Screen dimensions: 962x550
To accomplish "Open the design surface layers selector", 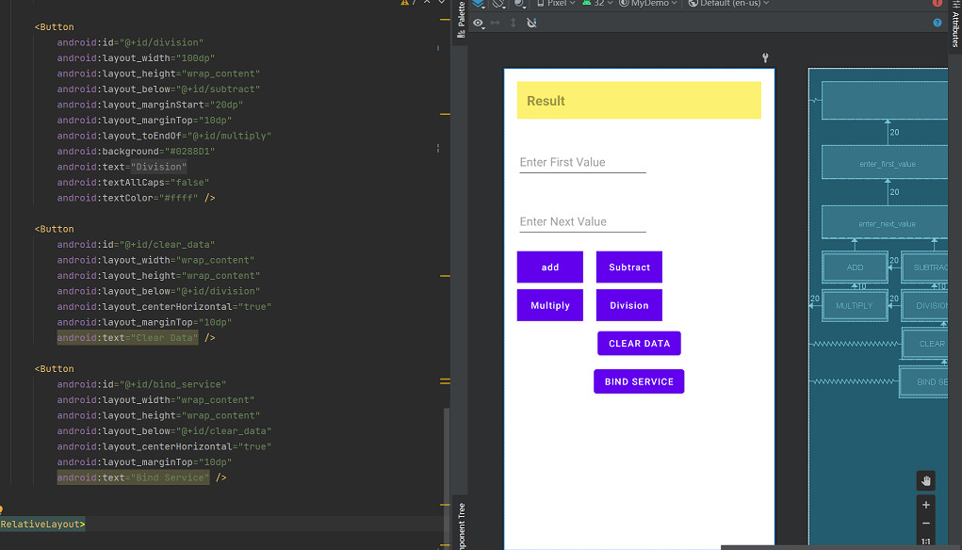I will pyautogui.click(x=479, y=4).
